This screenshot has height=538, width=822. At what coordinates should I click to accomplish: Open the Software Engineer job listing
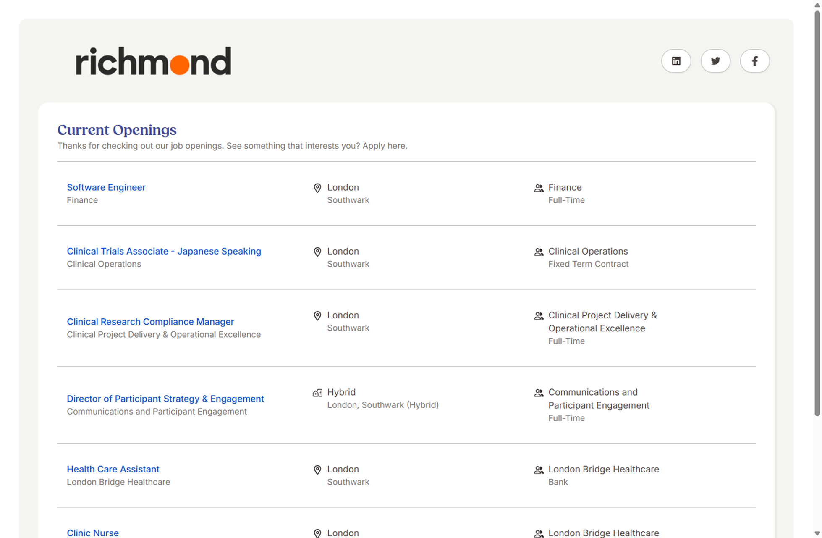106,187
